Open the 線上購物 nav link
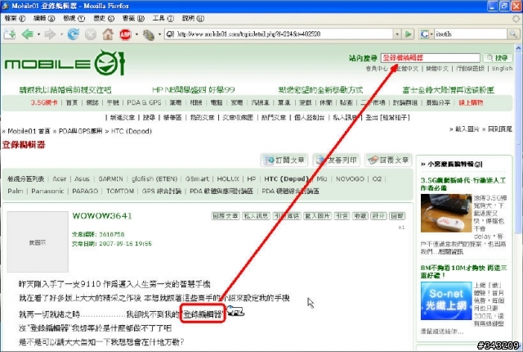Viewport: 523px width, 352px height. pyautogui.click(x=471, y=103)
